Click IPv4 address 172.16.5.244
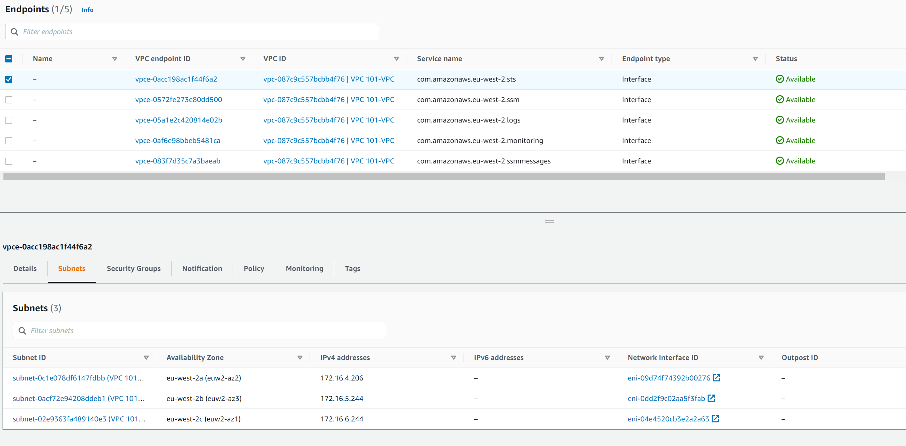This screenshot has width=906, height=446. tap(342, 398)
